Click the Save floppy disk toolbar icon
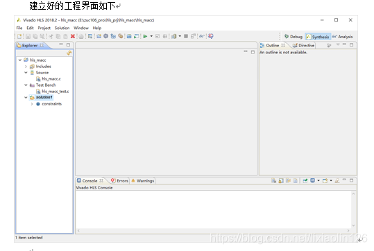The width and height of the screenshot is (374, 251). [28, 36]
